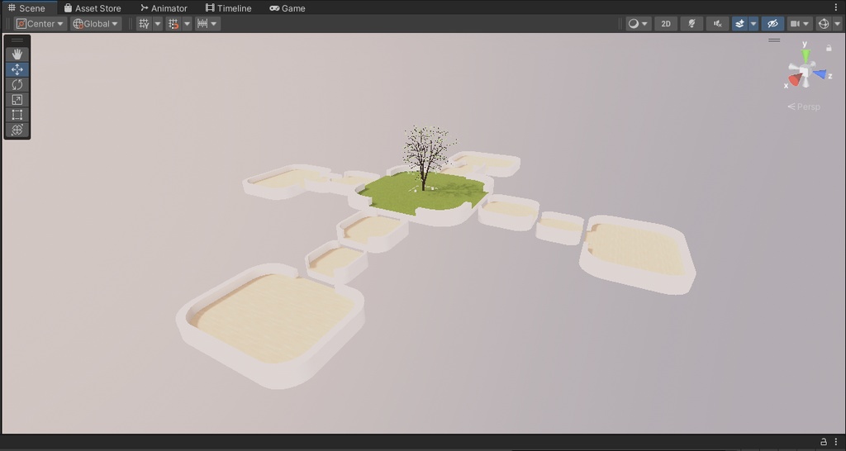Toggle gizmos visibility sphere icon

coord(824,24)
